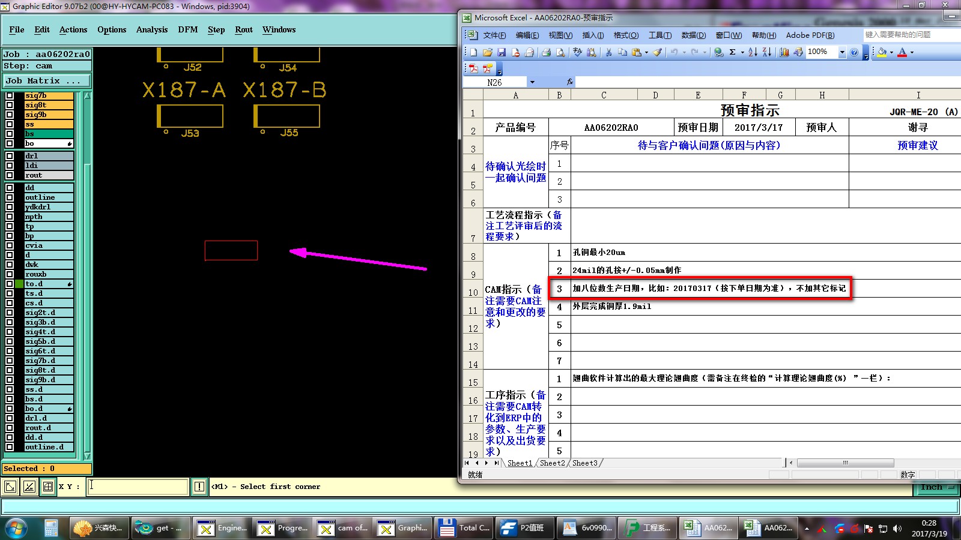The image size is (961, 540).
Task: Click Excel Sort Descending icon
Action: (766, 52)
